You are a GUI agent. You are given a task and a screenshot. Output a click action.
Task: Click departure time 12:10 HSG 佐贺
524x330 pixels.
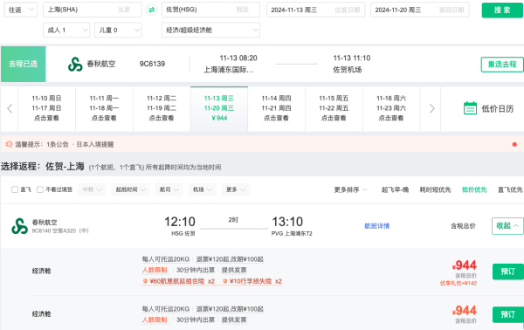[x=181, y=226]
